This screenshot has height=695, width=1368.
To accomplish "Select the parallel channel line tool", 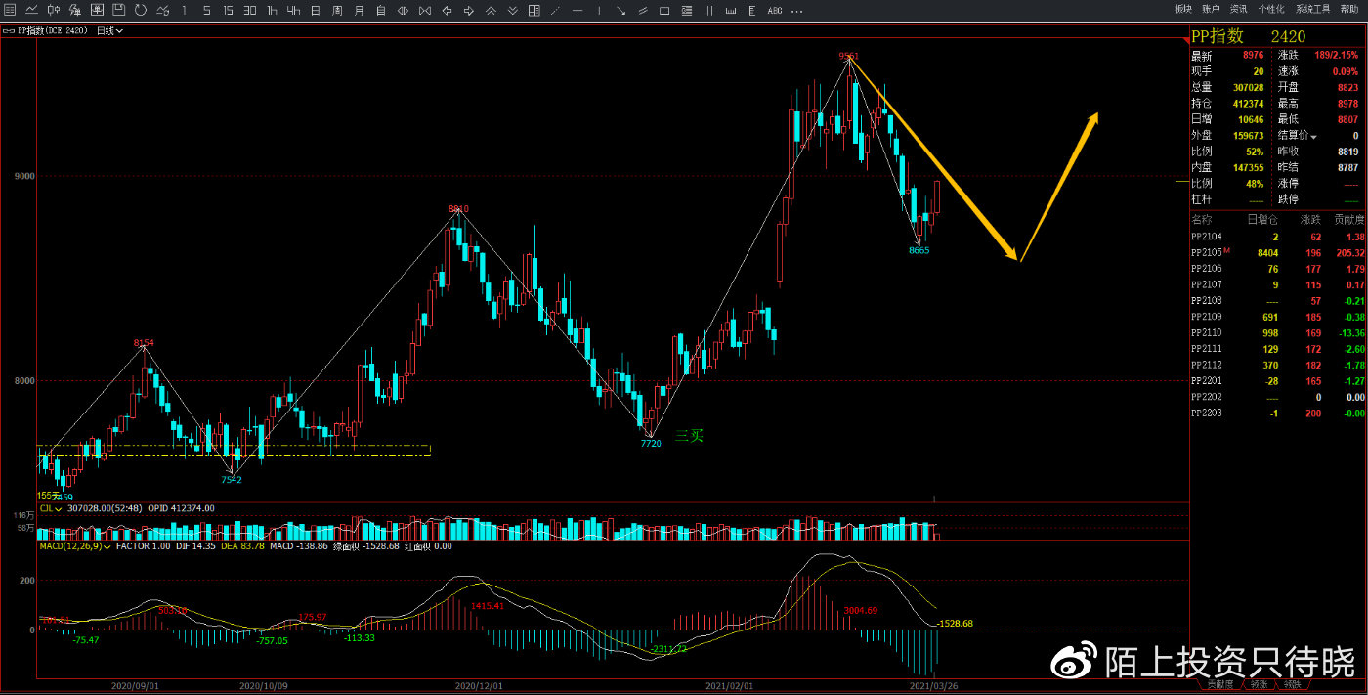I will click(643, 10).
